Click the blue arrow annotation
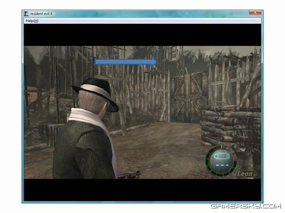The height and width of the screenshot is (213, 285). click(125, 62)
